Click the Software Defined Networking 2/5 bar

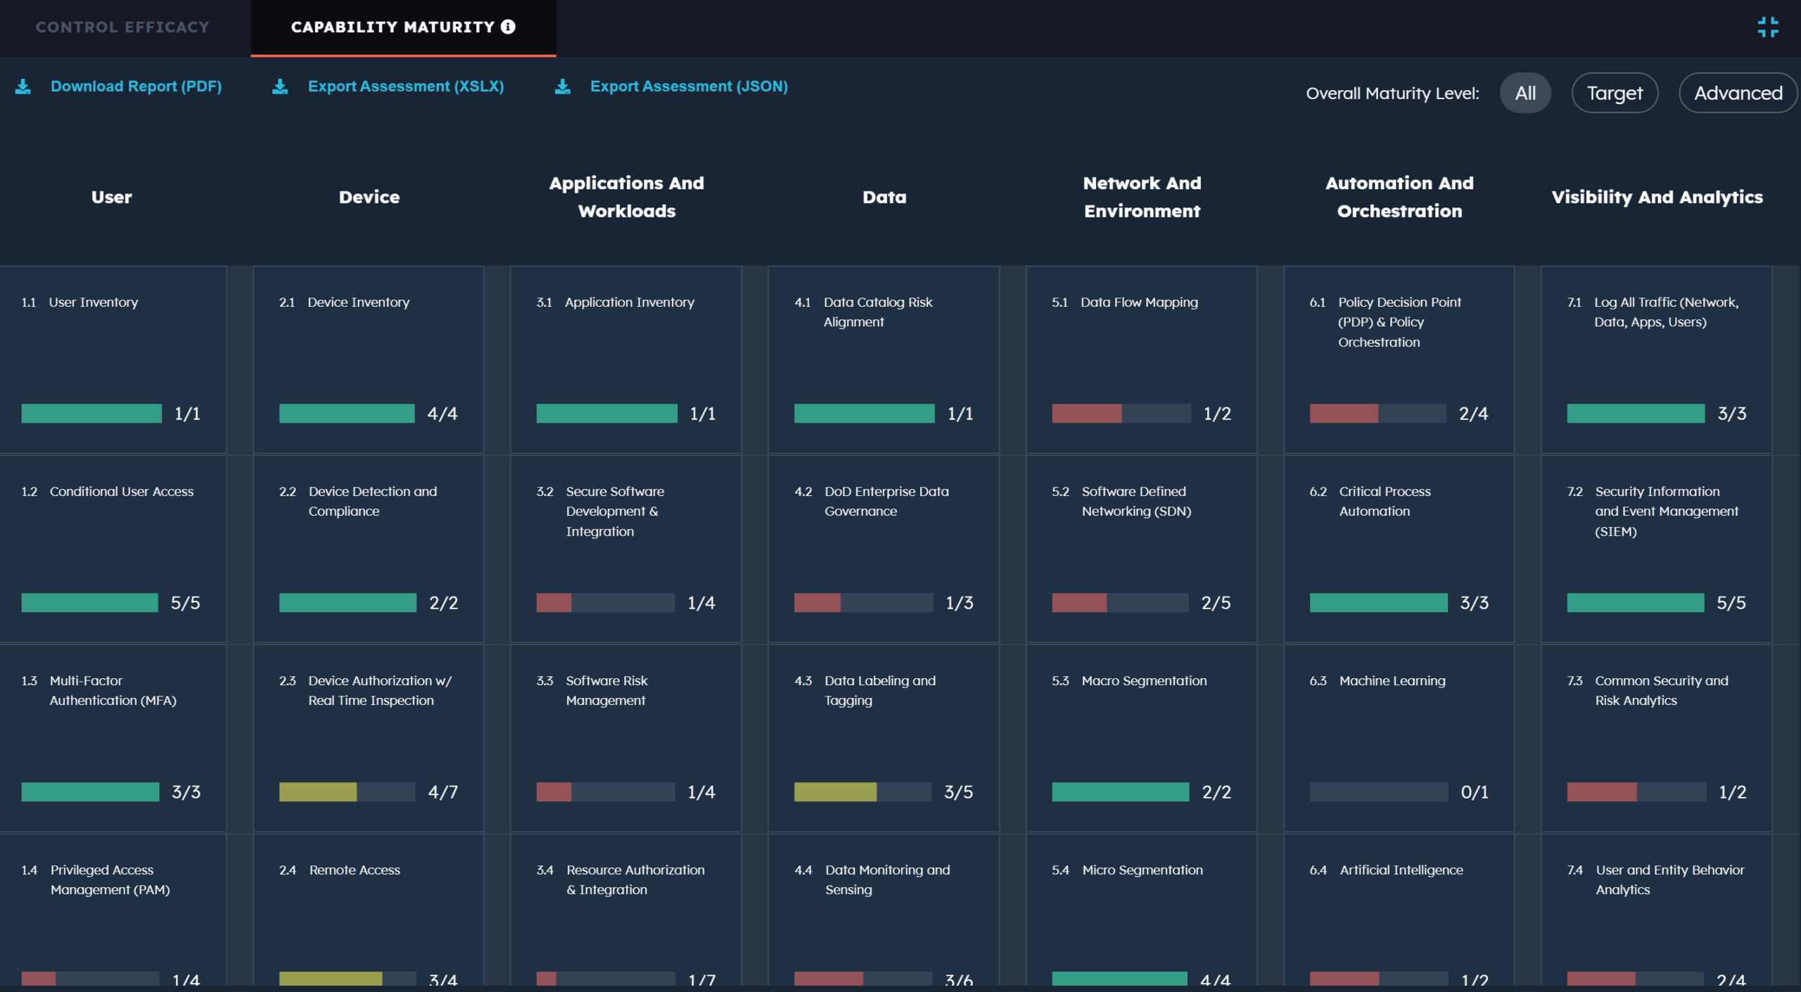click(1120, 603)
